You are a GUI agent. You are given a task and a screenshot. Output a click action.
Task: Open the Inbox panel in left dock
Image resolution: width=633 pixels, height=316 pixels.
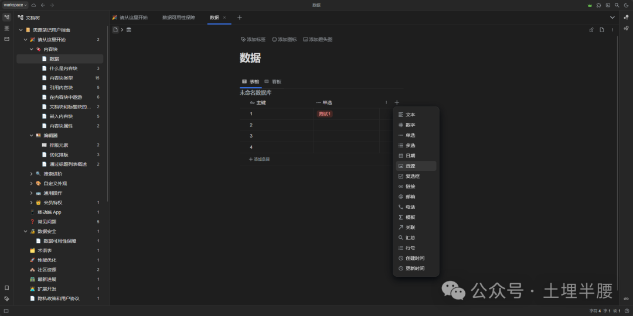click(7, 39)
